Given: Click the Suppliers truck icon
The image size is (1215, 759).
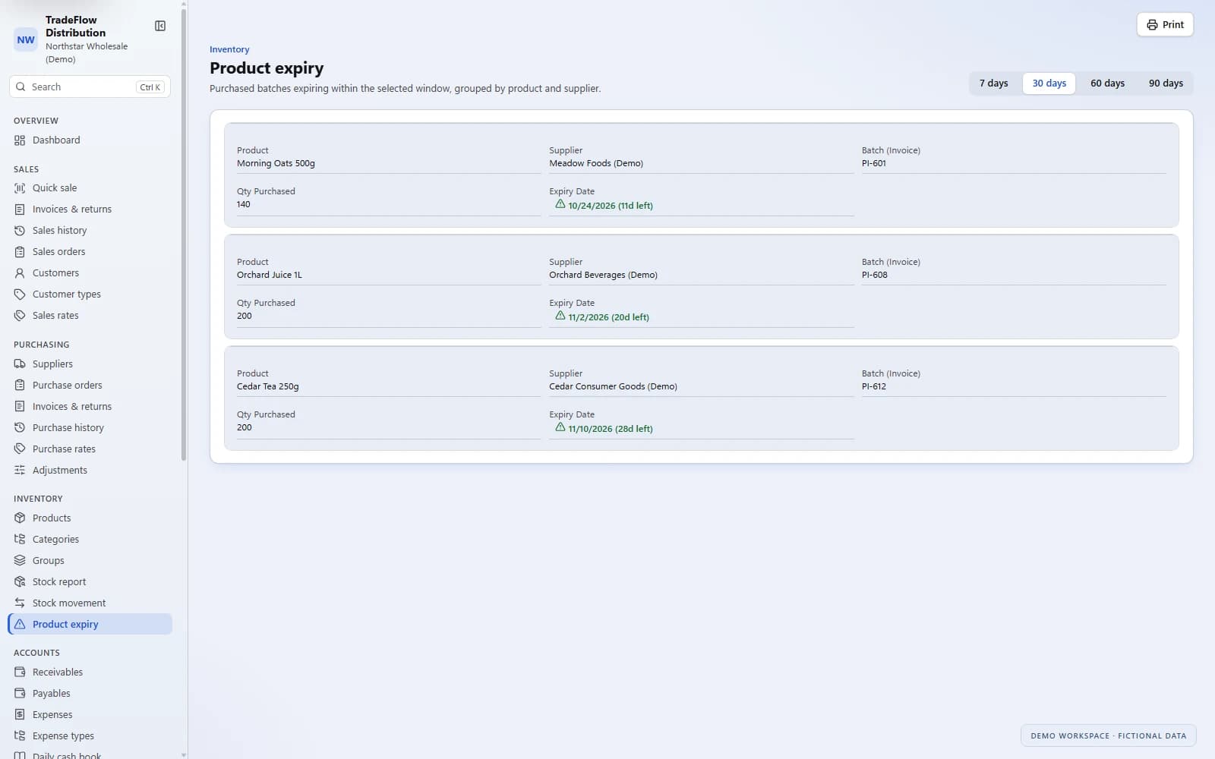Looking at the screenshot, I should click(x=20, y=364).
